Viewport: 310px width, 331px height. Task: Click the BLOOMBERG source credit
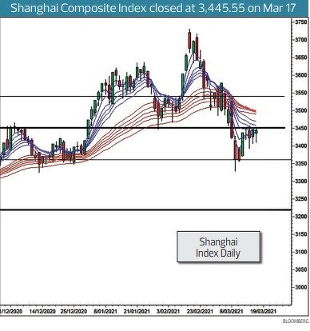[296, 321]
